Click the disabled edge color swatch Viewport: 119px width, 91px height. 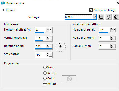69,79
